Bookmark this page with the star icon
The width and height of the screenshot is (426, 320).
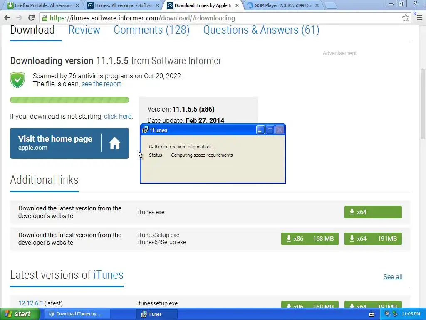pyautogui.click(x=406, y=18)
